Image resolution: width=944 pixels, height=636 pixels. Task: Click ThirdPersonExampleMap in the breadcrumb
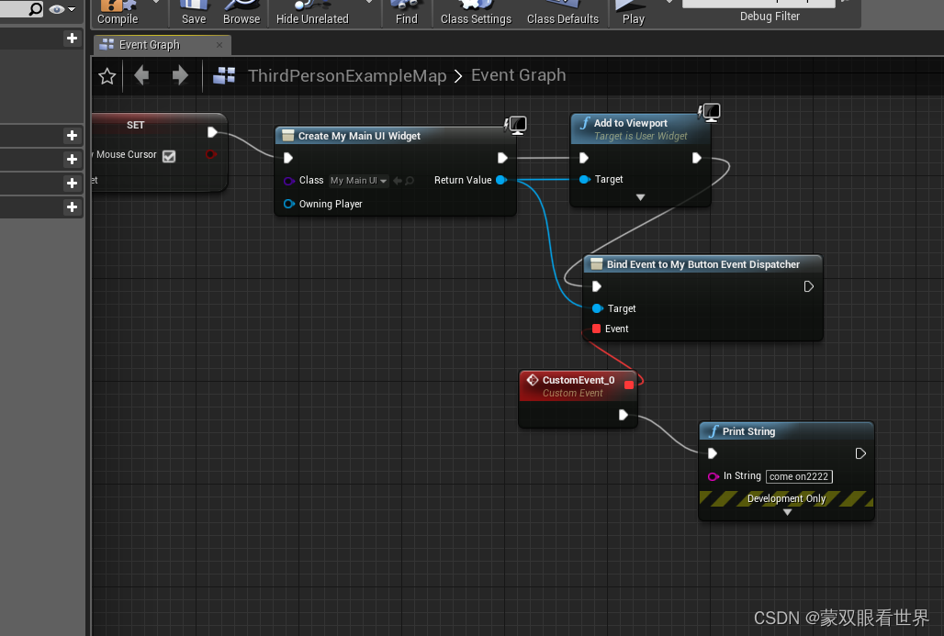[x=347, y=76]
